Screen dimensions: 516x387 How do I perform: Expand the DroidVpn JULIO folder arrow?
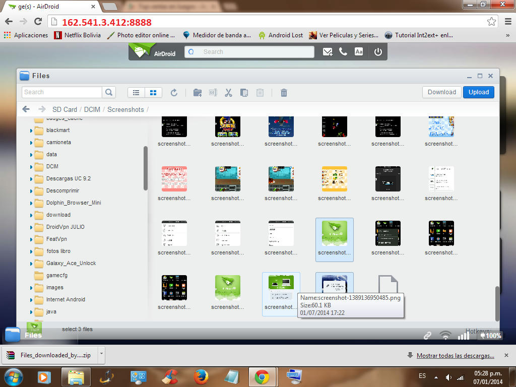(x=31, y=227)
